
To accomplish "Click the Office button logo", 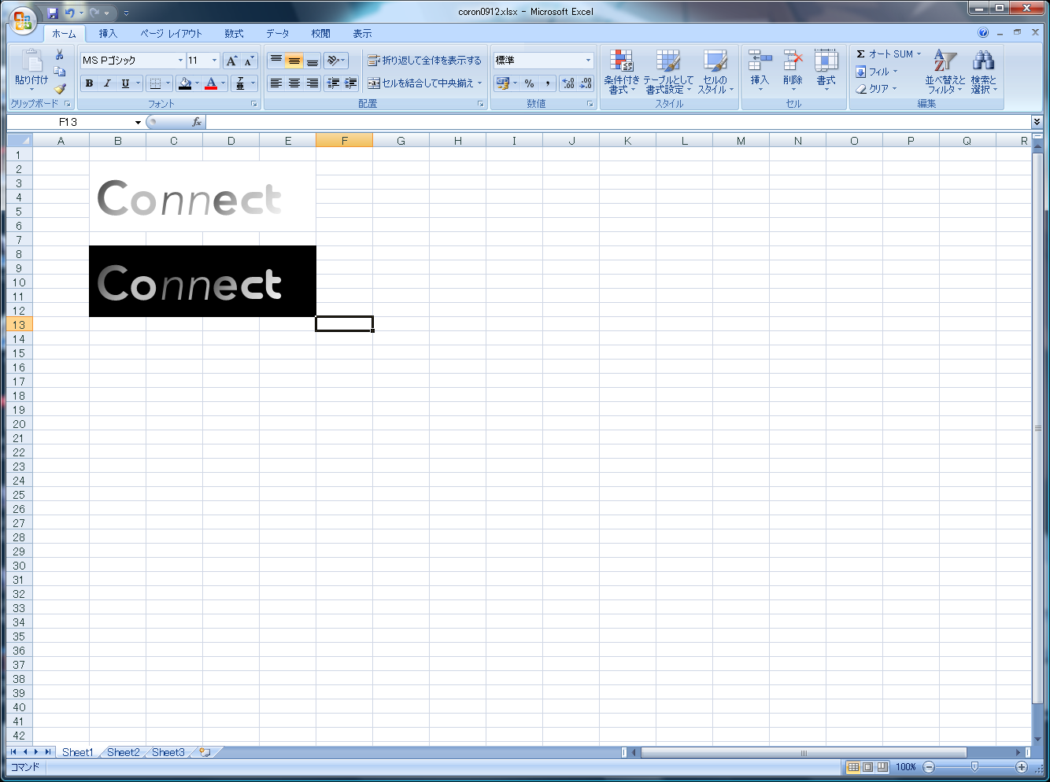I will point(24,20).
